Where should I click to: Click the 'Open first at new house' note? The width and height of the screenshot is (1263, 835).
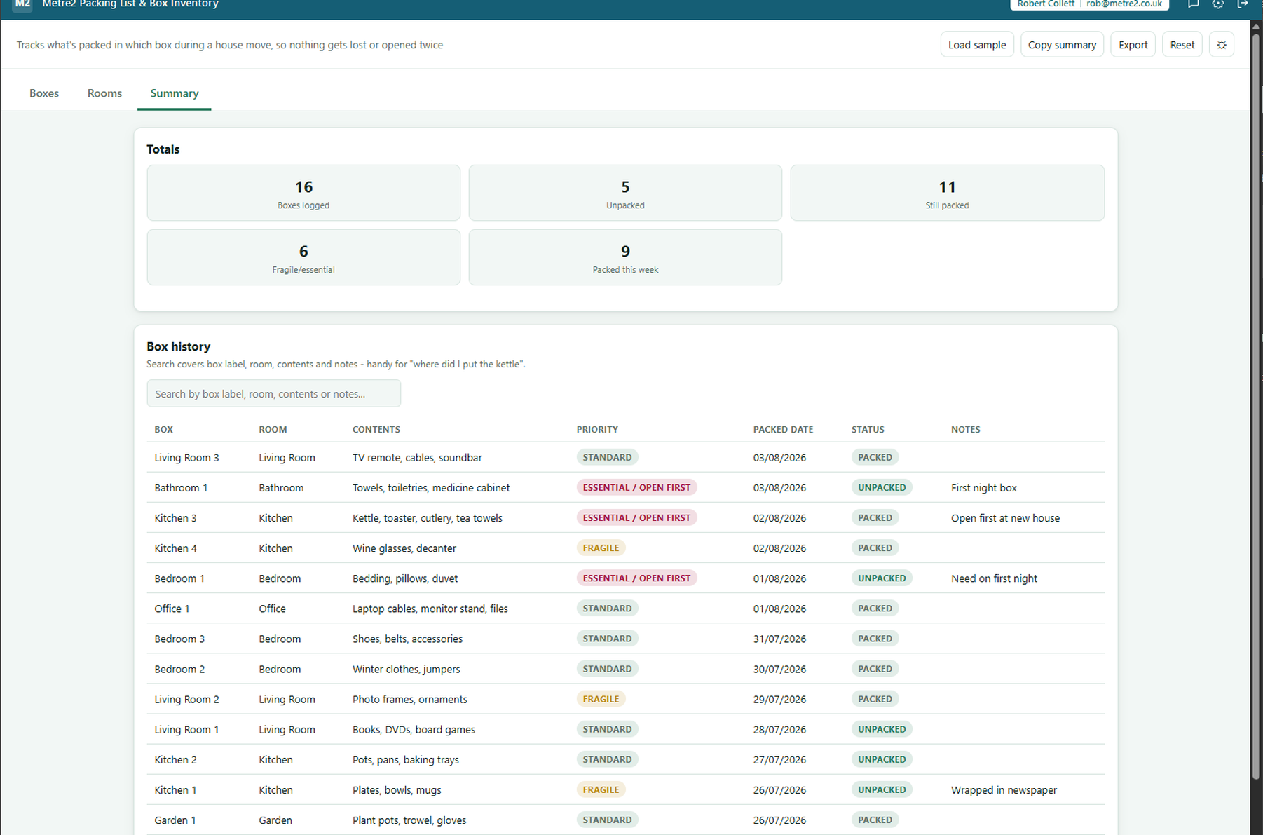pos(1005,518)
